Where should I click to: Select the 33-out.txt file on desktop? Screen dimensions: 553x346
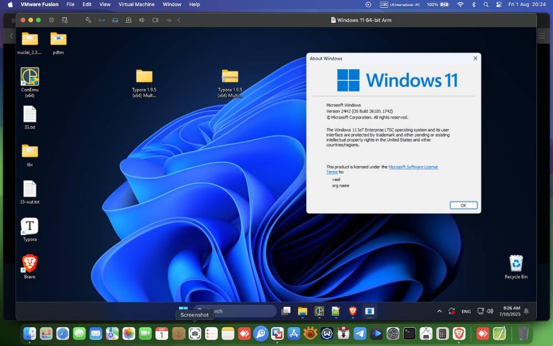point(30,192)
